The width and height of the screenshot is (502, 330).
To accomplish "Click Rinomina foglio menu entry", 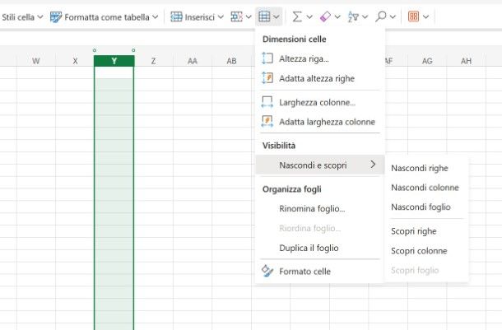I will 312,209.
